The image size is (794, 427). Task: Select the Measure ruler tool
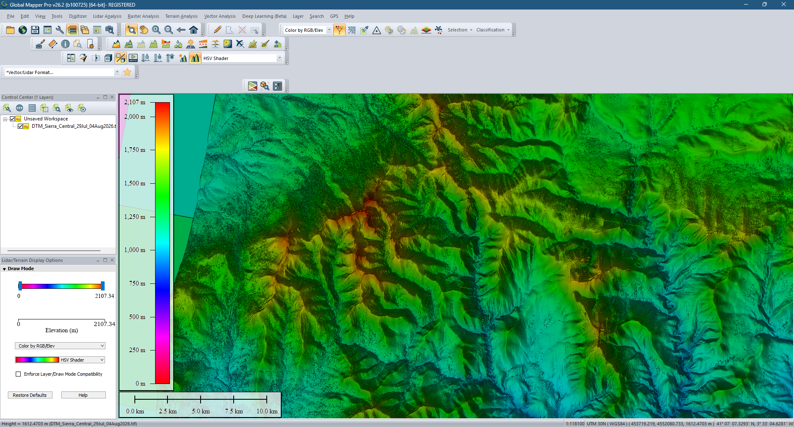click(x=53, y=44)
